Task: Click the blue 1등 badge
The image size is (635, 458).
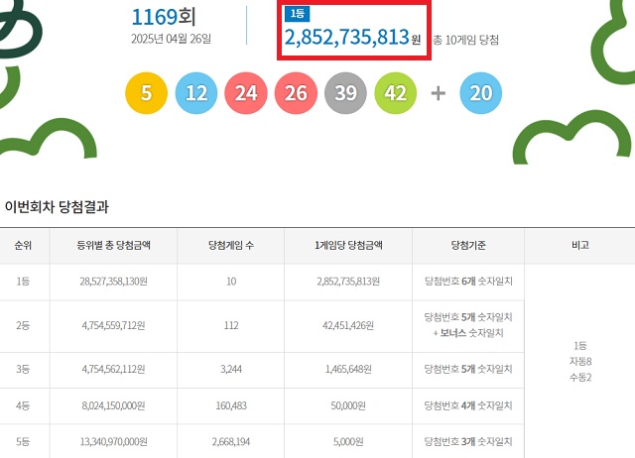Action: [x=297, y=14]
